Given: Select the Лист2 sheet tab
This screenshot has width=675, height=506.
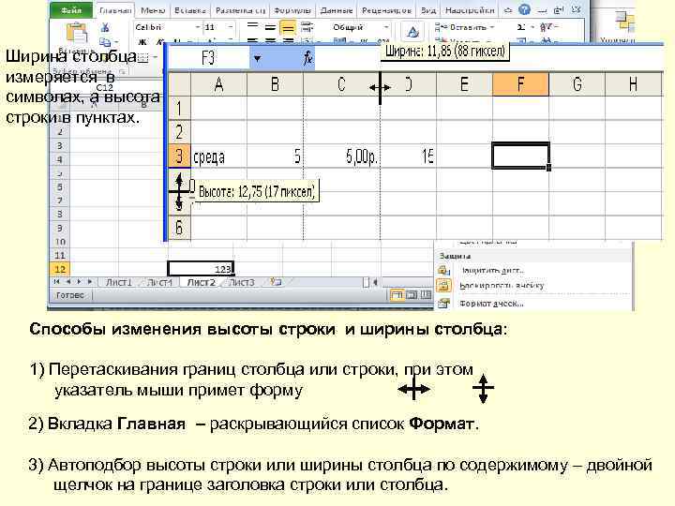Looking at the screenshot, I should coord(201,282).
